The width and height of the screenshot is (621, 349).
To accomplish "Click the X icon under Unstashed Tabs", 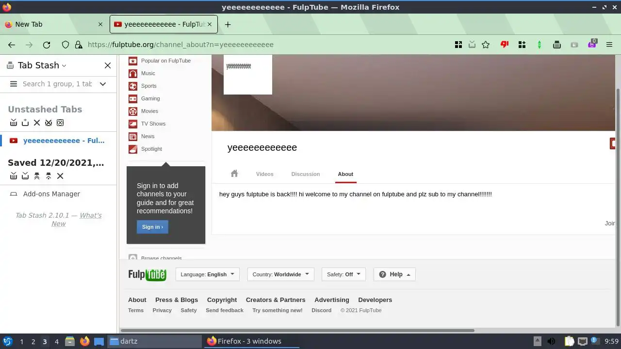I will click(x=37, y=123).
